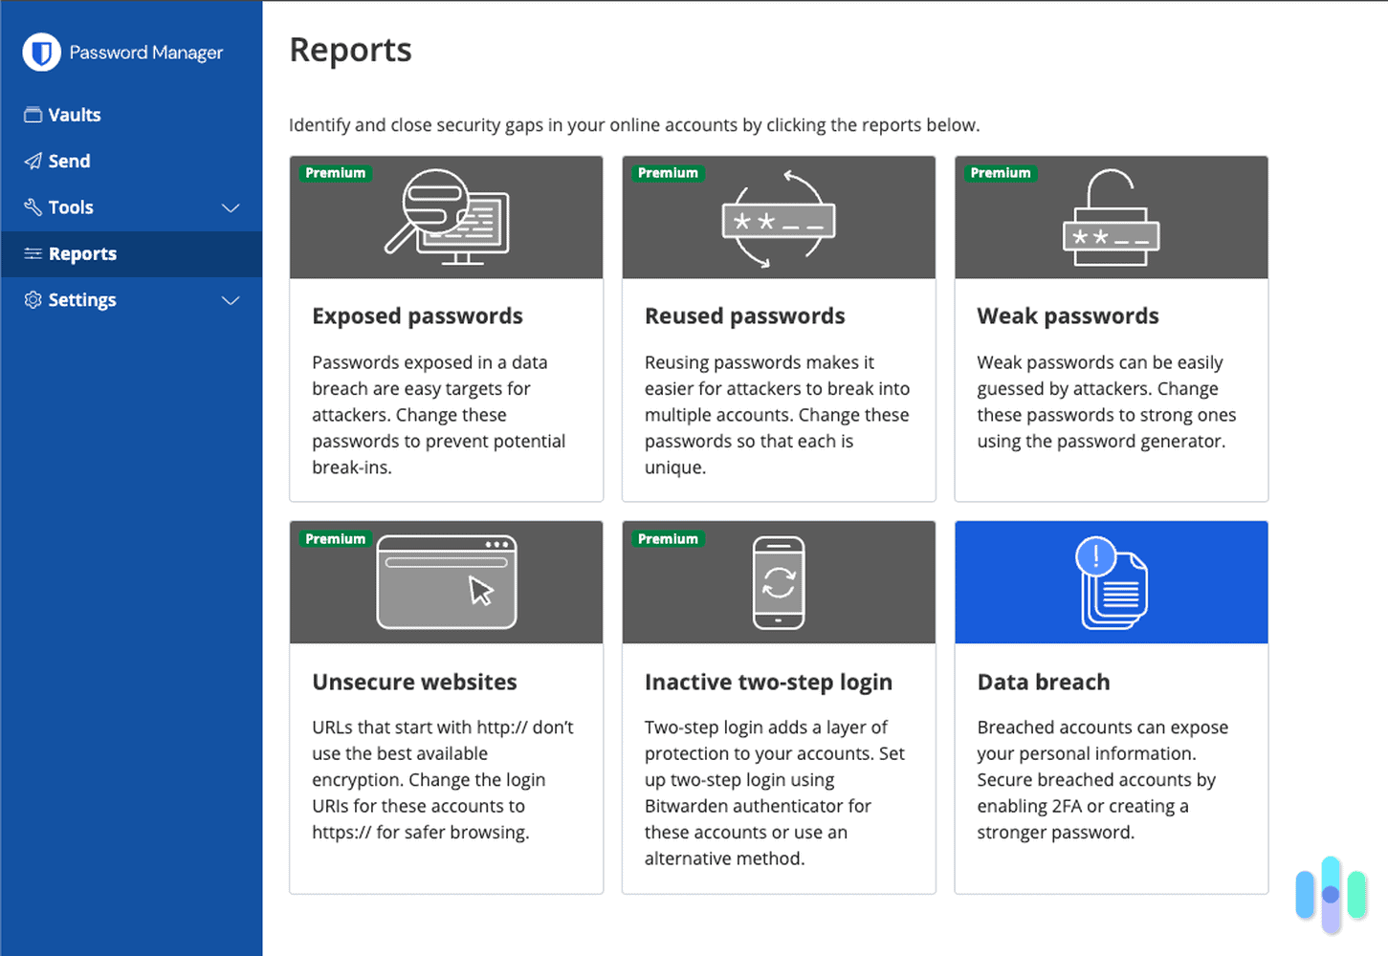Click the Settings gear icon
Screen dimensions: 1388x956
tap(33, 300)
